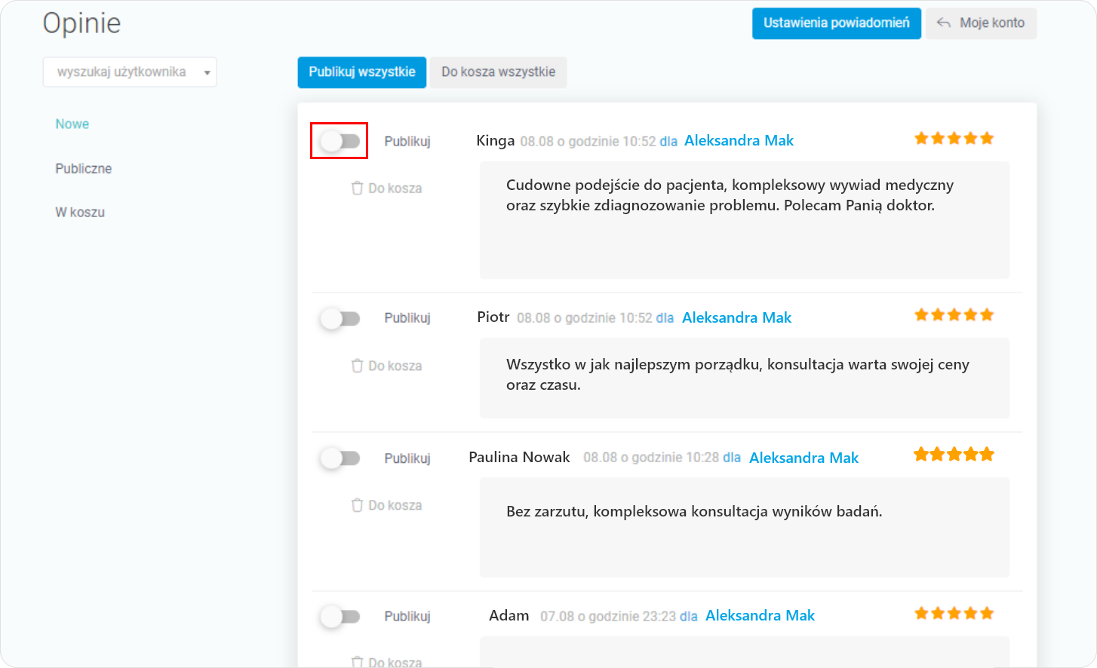Click the back arrow icon in Moje konto
The width and height of the screenshot is (1097, 668).
(x=943, y=23)
